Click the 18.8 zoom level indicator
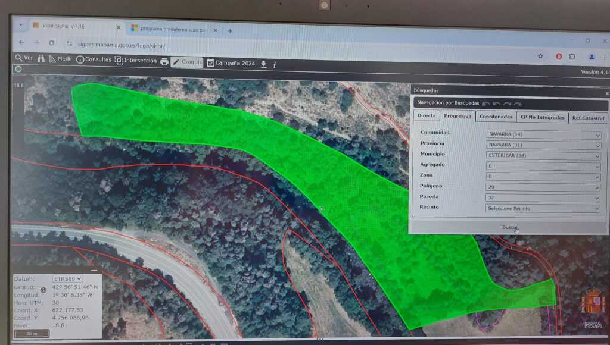This screenshot has height=345, width=610. point(18,86)
